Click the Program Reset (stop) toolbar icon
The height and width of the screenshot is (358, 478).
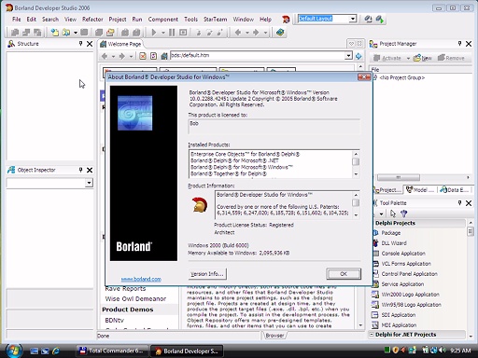(183, 33)
